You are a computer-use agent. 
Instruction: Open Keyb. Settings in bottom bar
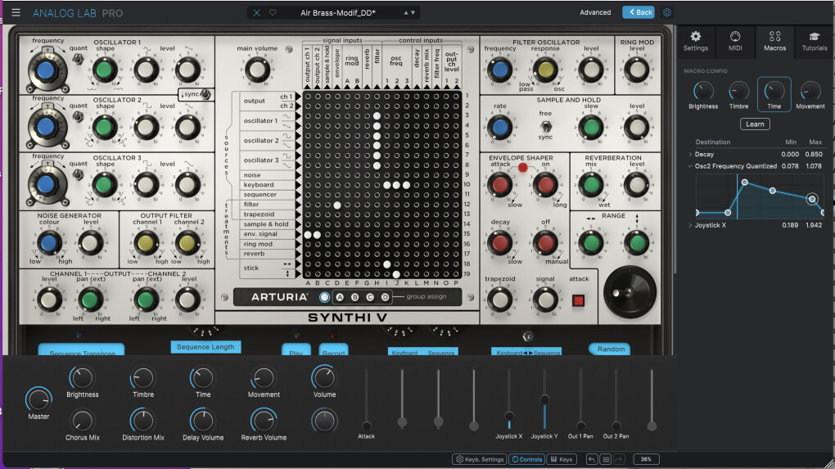click(479, 459)
